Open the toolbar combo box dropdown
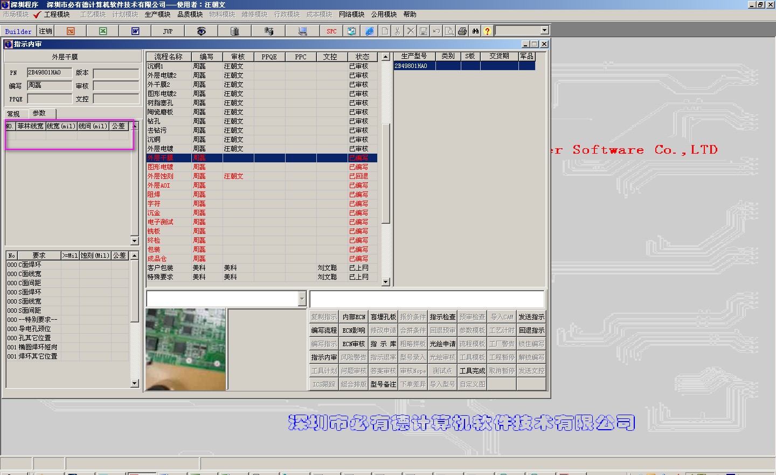Image resolution: width=776 pixels, height=475 pixels. tap(544, 31)
